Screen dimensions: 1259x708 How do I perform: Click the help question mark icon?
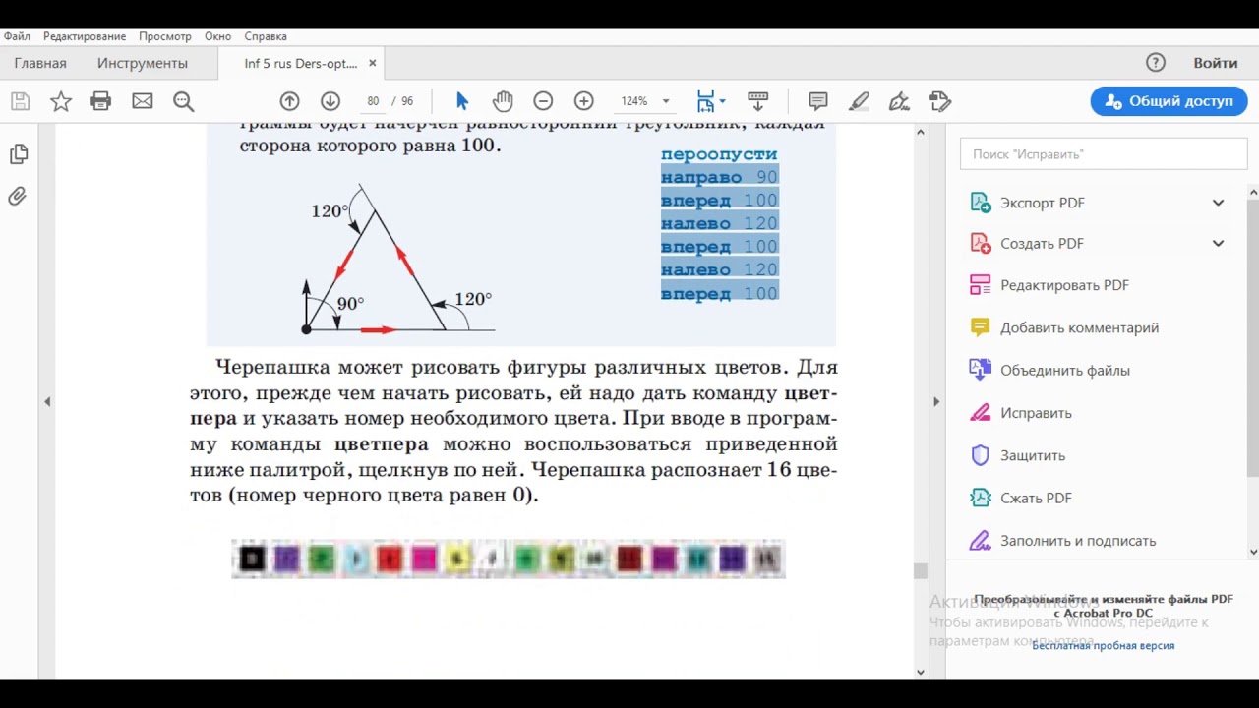[1156, 63]
